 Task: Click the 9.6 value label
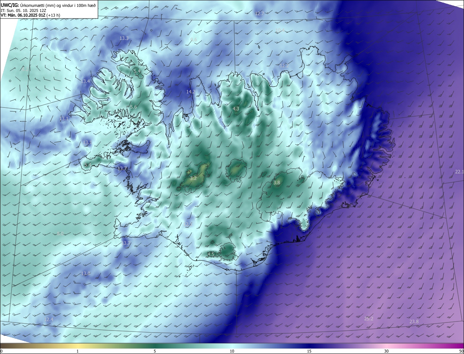pyautogui.click(x=194, y=40)
